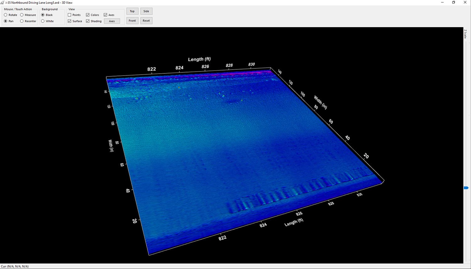Viewport: 471px width, 269px height.
Task: Click the right Width (in) axis label
Action: [321, 103]
